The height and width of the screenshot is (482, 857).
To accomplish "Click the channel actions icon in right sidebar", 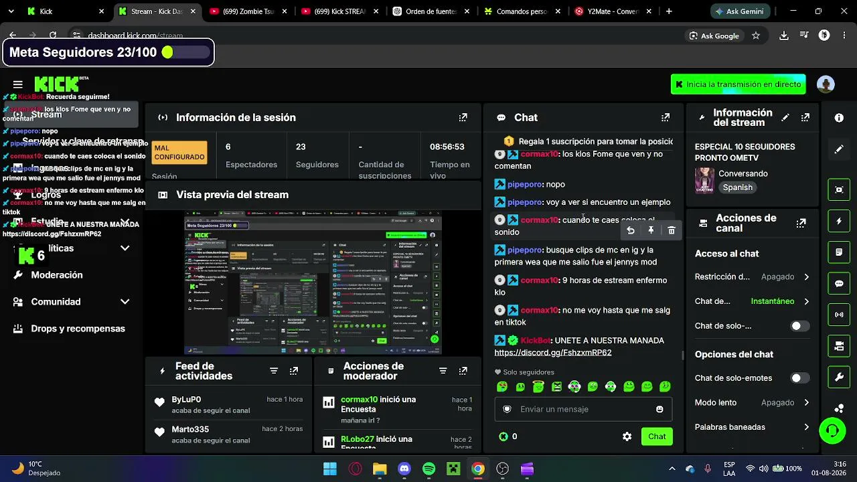I will point(839,346).
